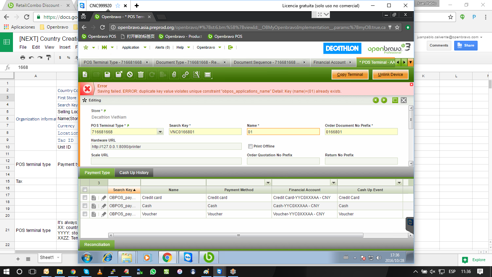The image size is (492, 277).
Task: Check the Credit card row checkbox
Action: click(85, 198)
